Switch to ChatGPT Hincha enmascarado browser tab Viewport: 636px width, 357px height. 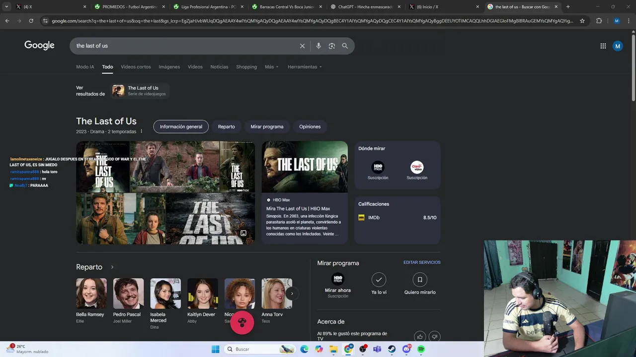tap(366, 7)
